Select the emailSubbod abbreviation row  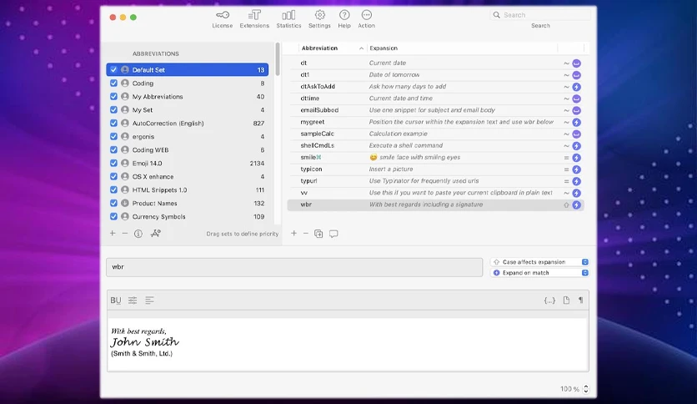click(x=435, y=110)
